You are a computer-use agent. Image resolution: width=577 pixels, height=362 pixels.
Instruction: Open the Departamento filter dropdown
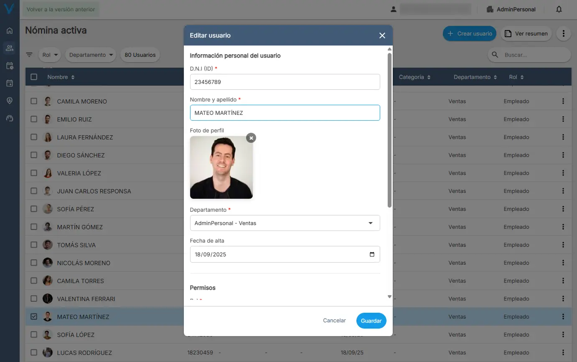point(91,55)
